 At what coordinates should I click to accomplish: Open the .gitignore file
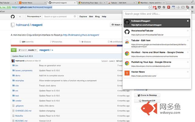19,106
